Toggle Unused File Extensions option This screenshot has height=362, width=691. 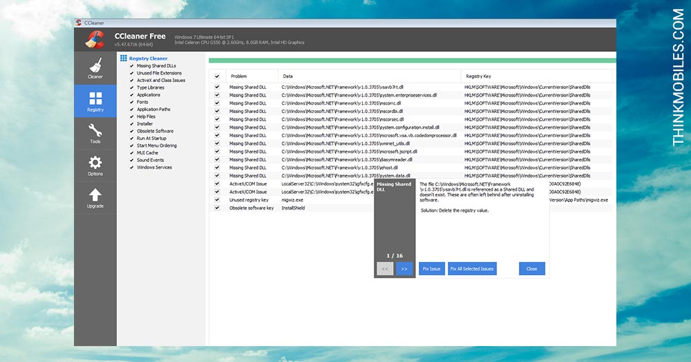pyautogui.click(x=132, y=73)
